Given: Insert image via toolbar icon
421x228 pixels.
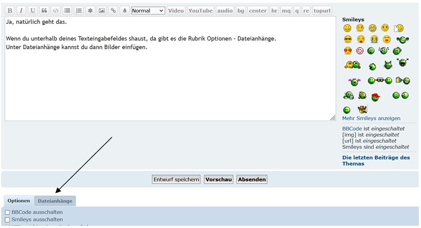Looking at the screenshot, I should click(101, 11).
